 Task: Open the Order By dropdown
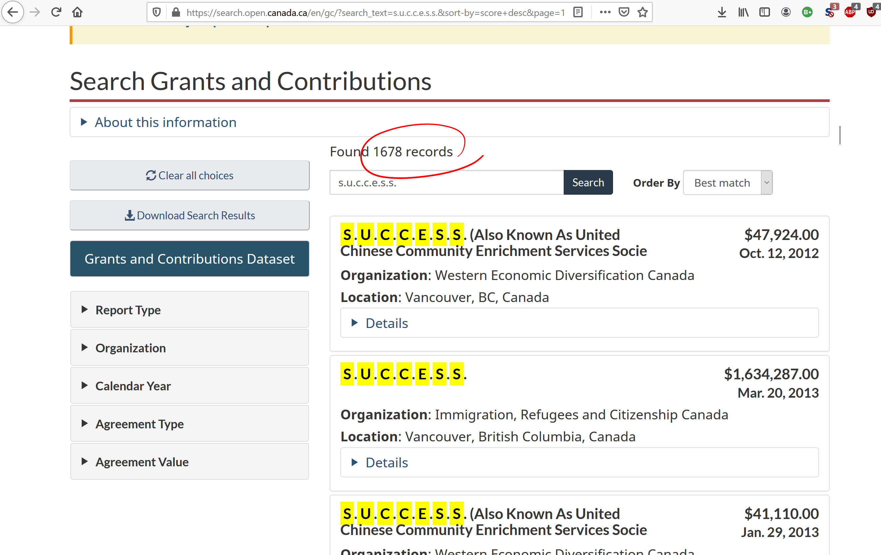coord(727,183)
